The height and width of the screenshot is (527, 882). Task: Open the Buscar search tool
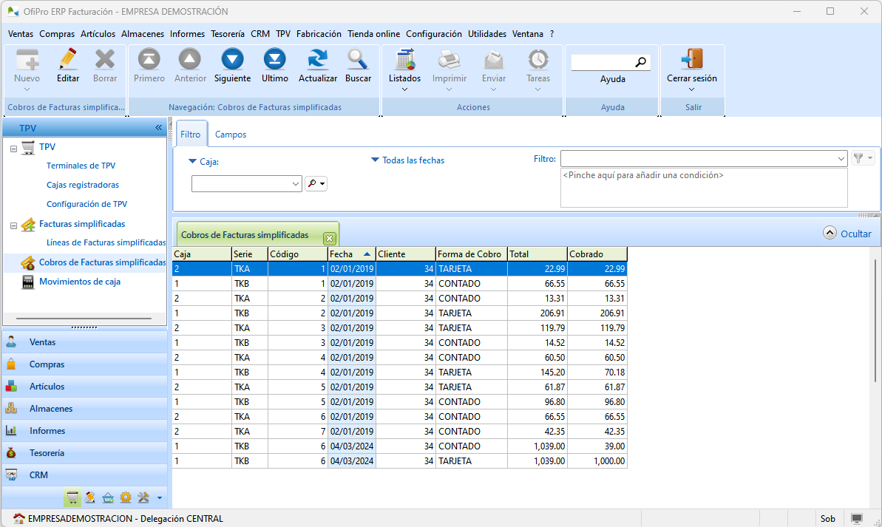(358, 60)
